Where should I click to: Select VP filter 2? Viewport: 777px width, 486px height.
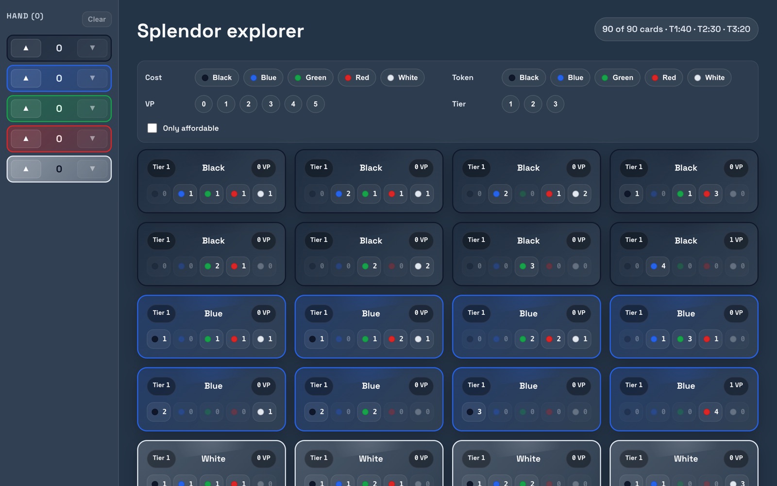click(249, 104)
